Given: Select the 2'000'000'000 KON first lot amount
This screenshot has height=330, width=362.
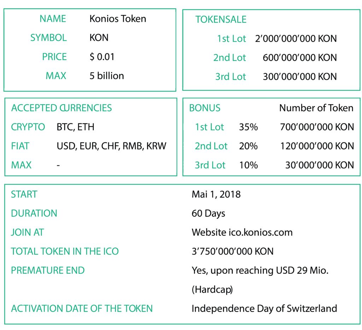Looking at the screenshot, I should (x=296, y=39).
